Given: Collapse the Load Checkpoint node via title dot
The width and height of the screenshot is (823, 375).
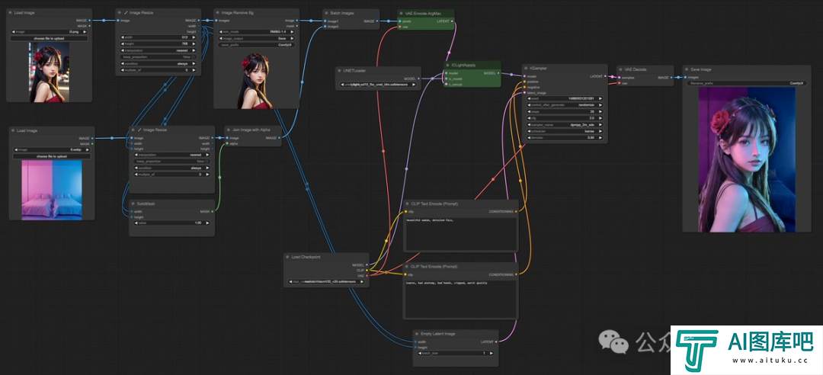Looking at the screenshot, I should pos(287,257).
